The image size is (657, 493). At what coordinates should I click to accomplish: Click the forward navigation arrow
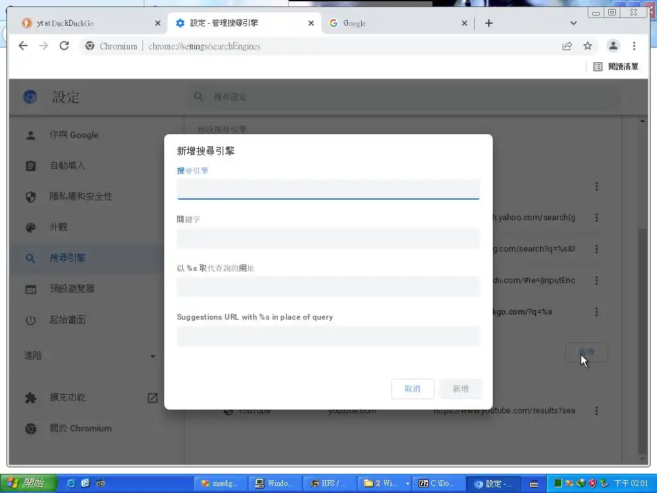click(44, 46)
